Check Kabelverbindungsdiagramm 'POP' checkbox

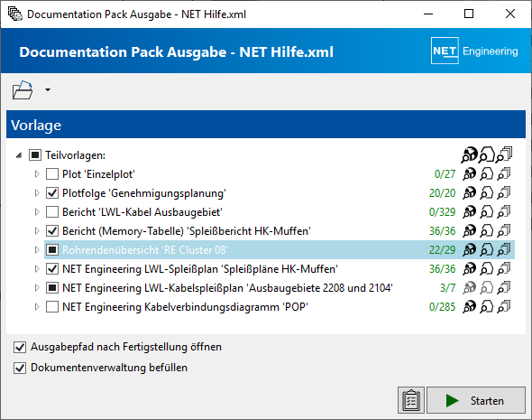coord(52,307)
